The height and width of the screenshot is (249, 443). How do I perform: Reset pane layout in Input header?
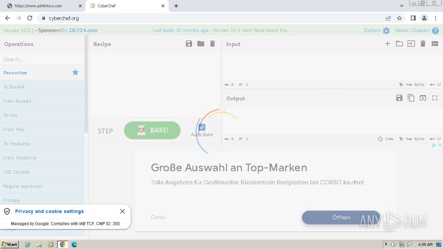(435, 44)
